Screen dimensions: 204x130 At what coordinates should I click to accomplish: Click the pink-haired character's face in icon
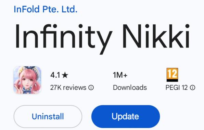(27, 82)
